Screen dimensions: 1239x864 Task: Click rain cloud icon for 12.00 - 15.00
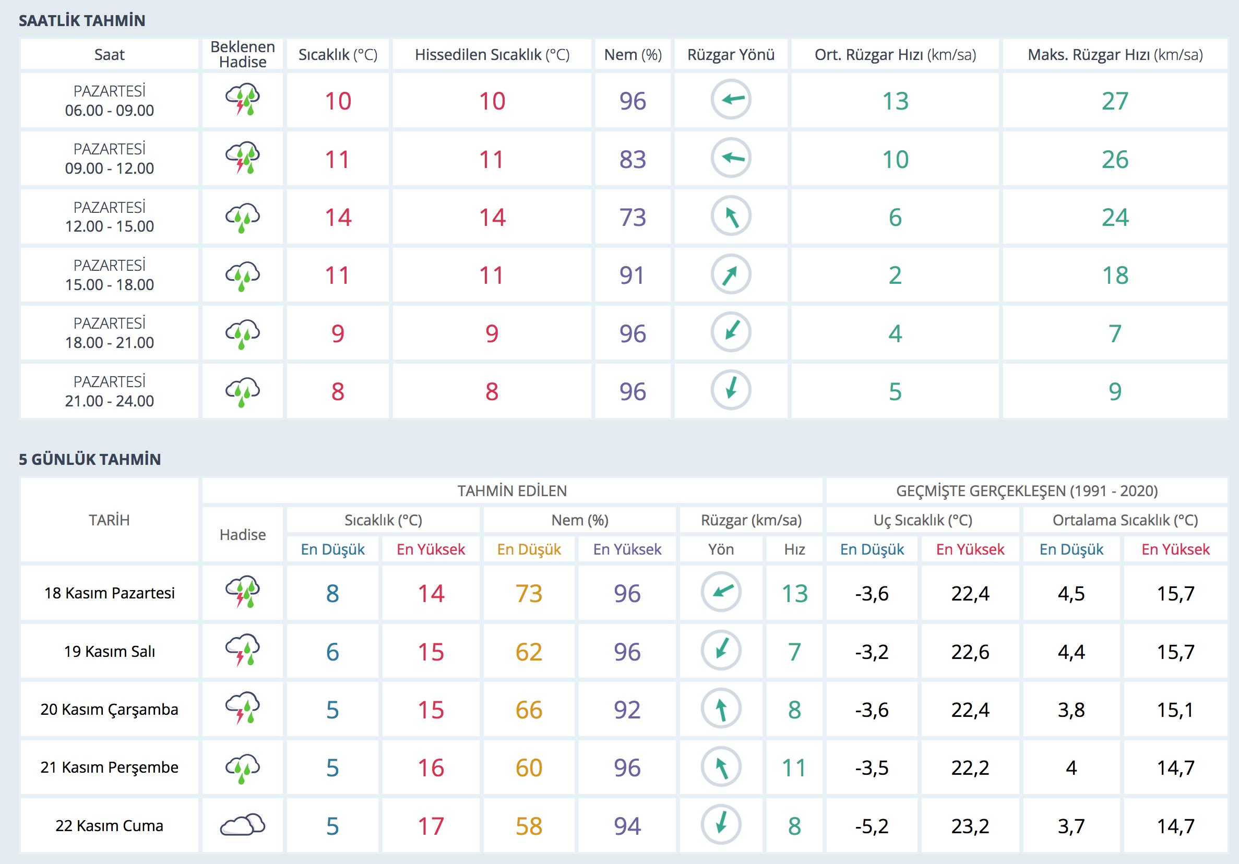242,217
